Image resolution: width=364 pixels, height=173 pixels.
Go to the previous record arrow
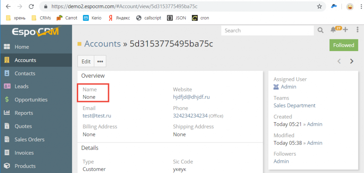coord(339,61)
